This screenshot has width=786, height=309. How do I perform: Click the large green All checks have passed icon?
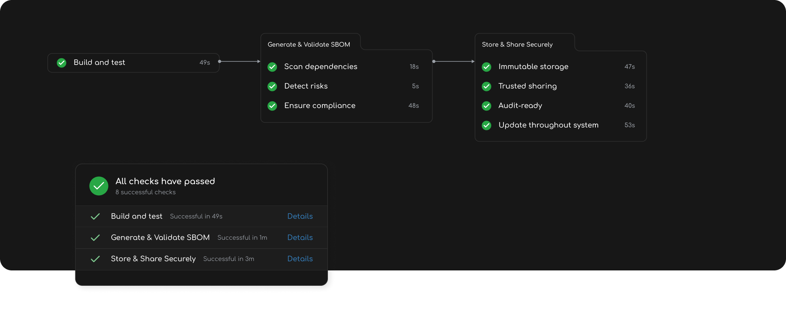[x=99, y=186]
